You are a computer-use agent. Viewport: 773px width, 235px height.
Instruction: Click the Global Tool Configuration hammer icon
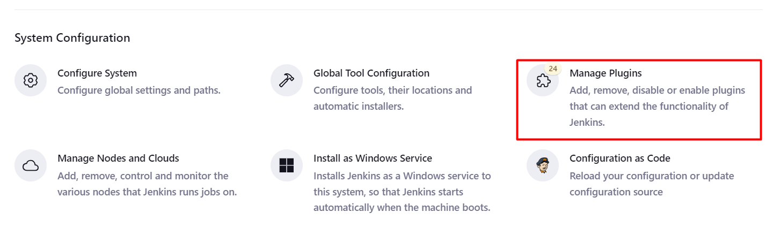click(x=287, y=80)
